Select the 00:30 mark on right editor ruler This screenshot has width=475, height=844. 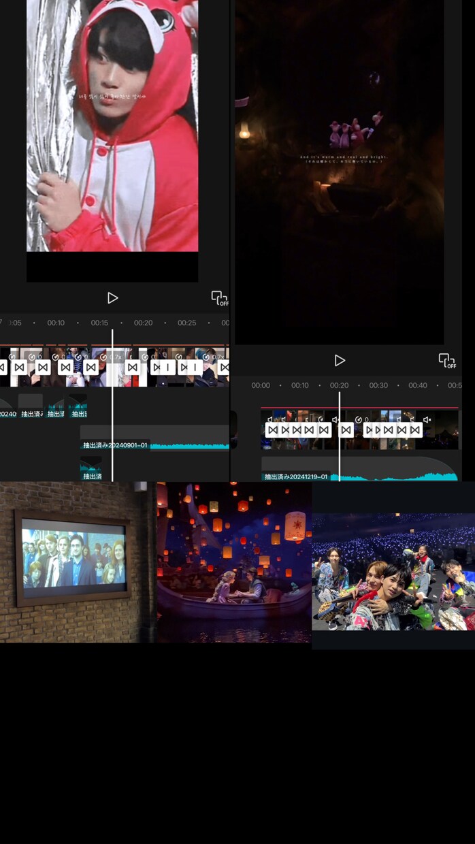[x=378, y=385]
